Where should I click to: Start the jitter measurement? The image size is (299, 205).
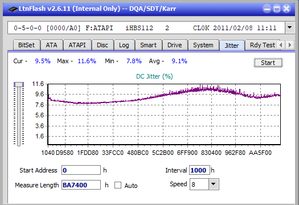pos(268,63)
